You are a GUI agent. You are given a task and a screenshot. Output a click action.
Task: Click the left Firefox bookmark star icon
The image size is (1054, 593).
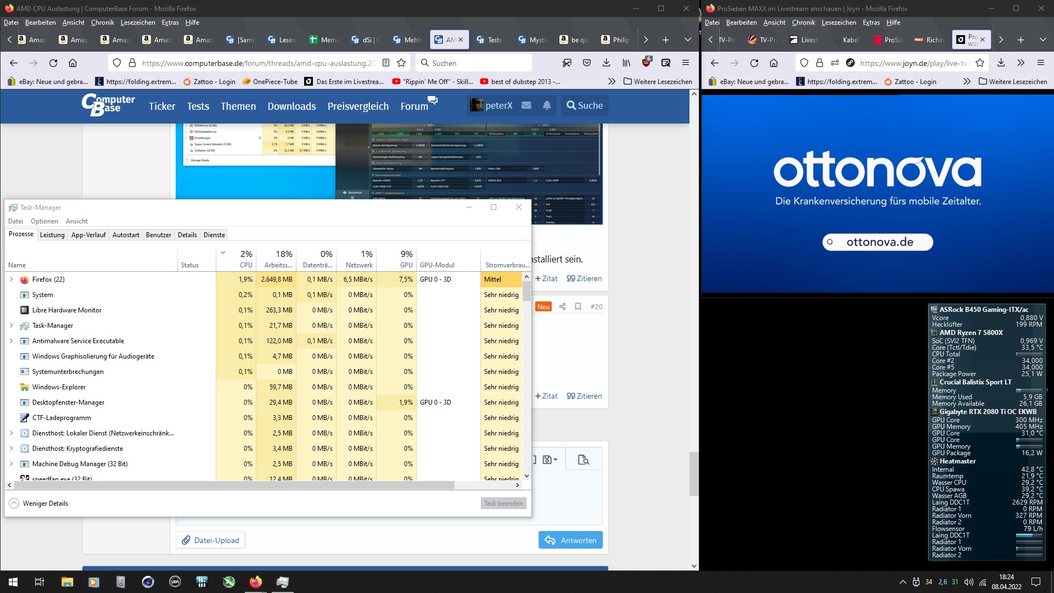pos(401,63)
